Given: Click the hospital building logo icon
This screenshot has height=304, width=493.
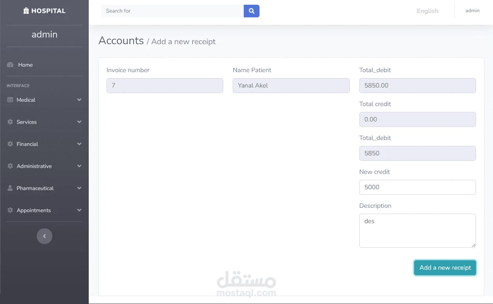Looking at the screenshot, I should point(26,11).
